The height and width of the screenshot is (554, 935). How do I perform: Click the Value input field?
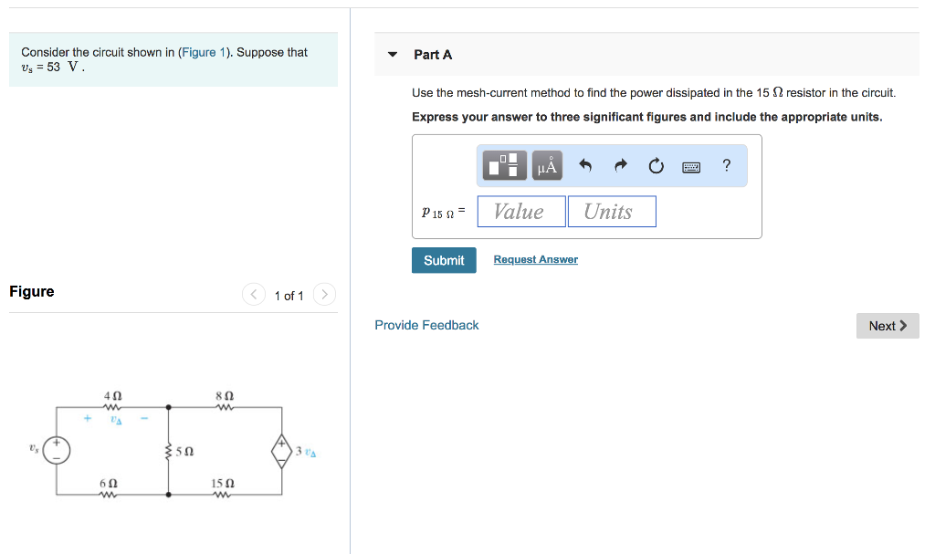(x=520, y=211)
